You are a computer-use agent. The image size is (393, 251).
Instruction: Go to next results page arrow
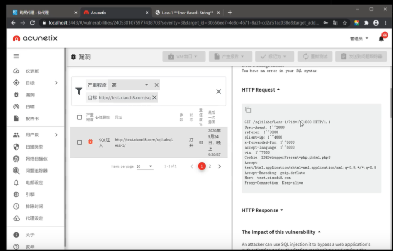tap(220, 166)
